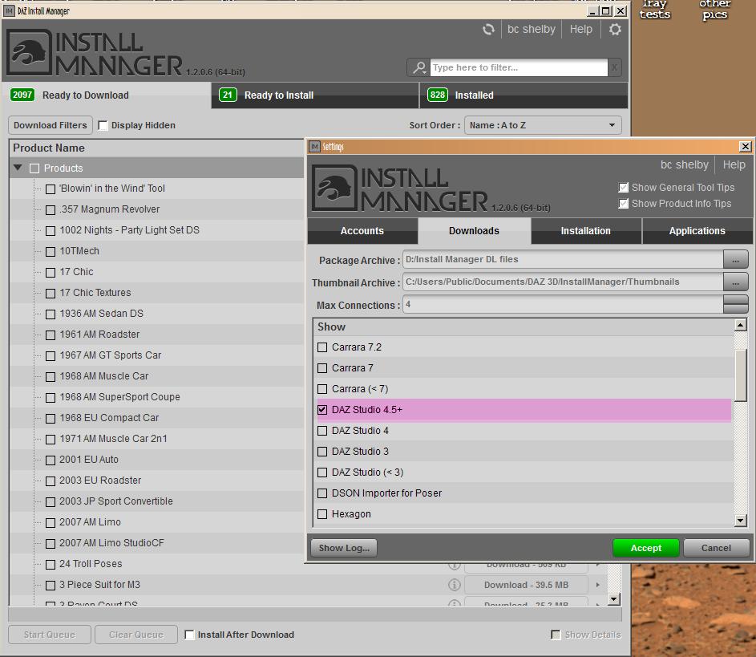Uncheck DAZ Studio 4.5+ in Show list

click(322, 410)
